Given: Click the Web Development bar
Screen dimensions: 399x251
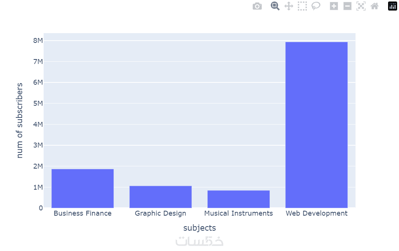Looking at the screenshot, I should 316,125.
